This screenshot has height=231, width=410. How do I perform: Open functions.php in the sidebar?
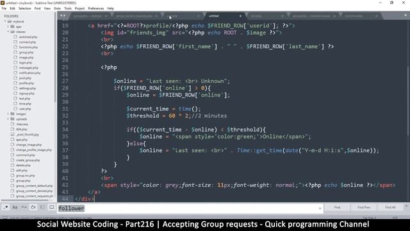click(x=28, y=47)
